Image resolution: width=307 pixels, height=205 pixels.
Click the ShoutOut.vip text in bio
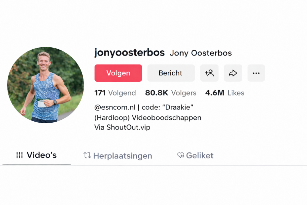[x=128, y=127]
